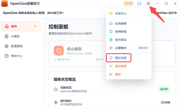Screen dimensions: 179x109
Task: Click the power icon beside 当前状态
Action: pyautogui.click(x=56, y=89)
